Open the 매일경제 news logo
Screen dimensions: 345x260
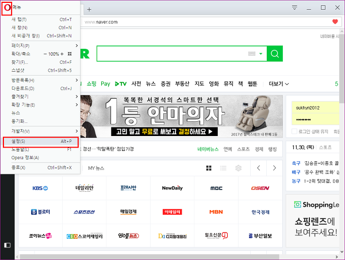128,212
